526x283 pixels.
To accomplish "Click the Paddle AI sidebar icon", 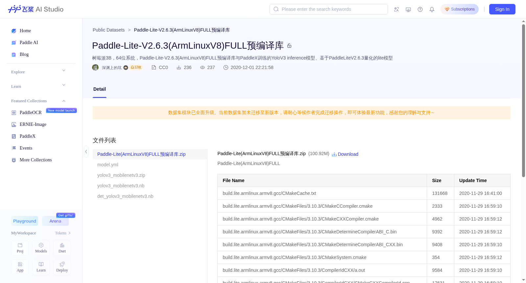I will click(x=14, y=43).
